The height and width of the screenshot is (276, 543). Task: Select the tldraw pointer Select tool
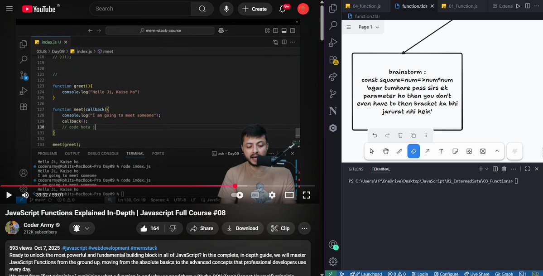click(x=372, y=151)
